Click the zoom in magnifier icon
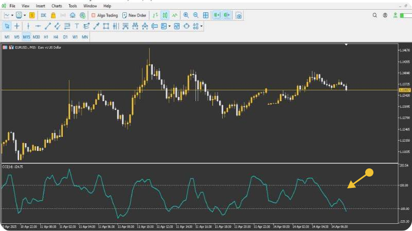This screenshot has width=412, height=231. tap(186, 15)
